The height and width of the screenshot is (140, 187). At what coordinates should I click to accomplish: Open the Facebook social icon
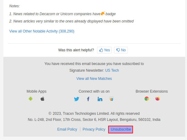point(88,99)
